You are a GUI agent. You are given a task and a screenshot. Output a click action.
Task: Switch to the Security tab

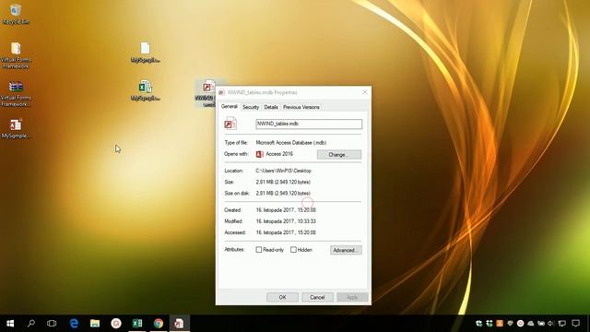pos(251,107)
